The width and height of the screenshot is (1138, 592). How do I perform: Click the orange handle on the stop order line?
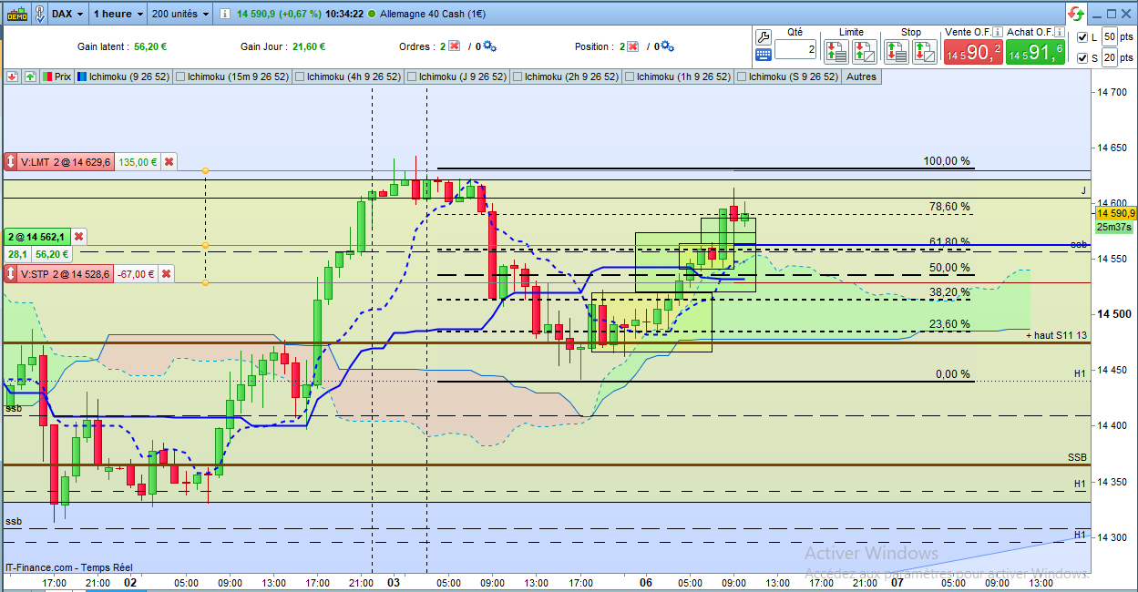tap(205, 283)
